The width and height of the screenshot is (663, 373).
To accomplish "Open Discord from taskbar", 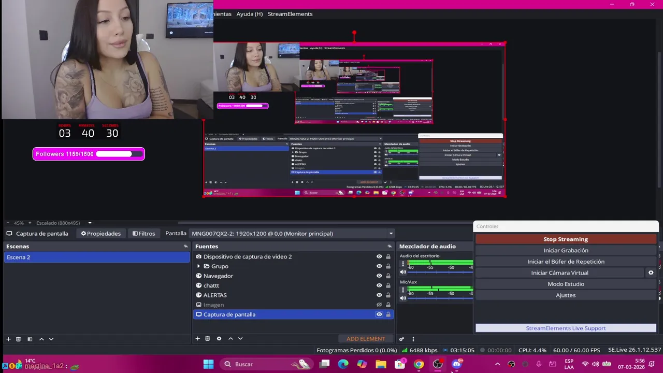I will tap(456, 364).
